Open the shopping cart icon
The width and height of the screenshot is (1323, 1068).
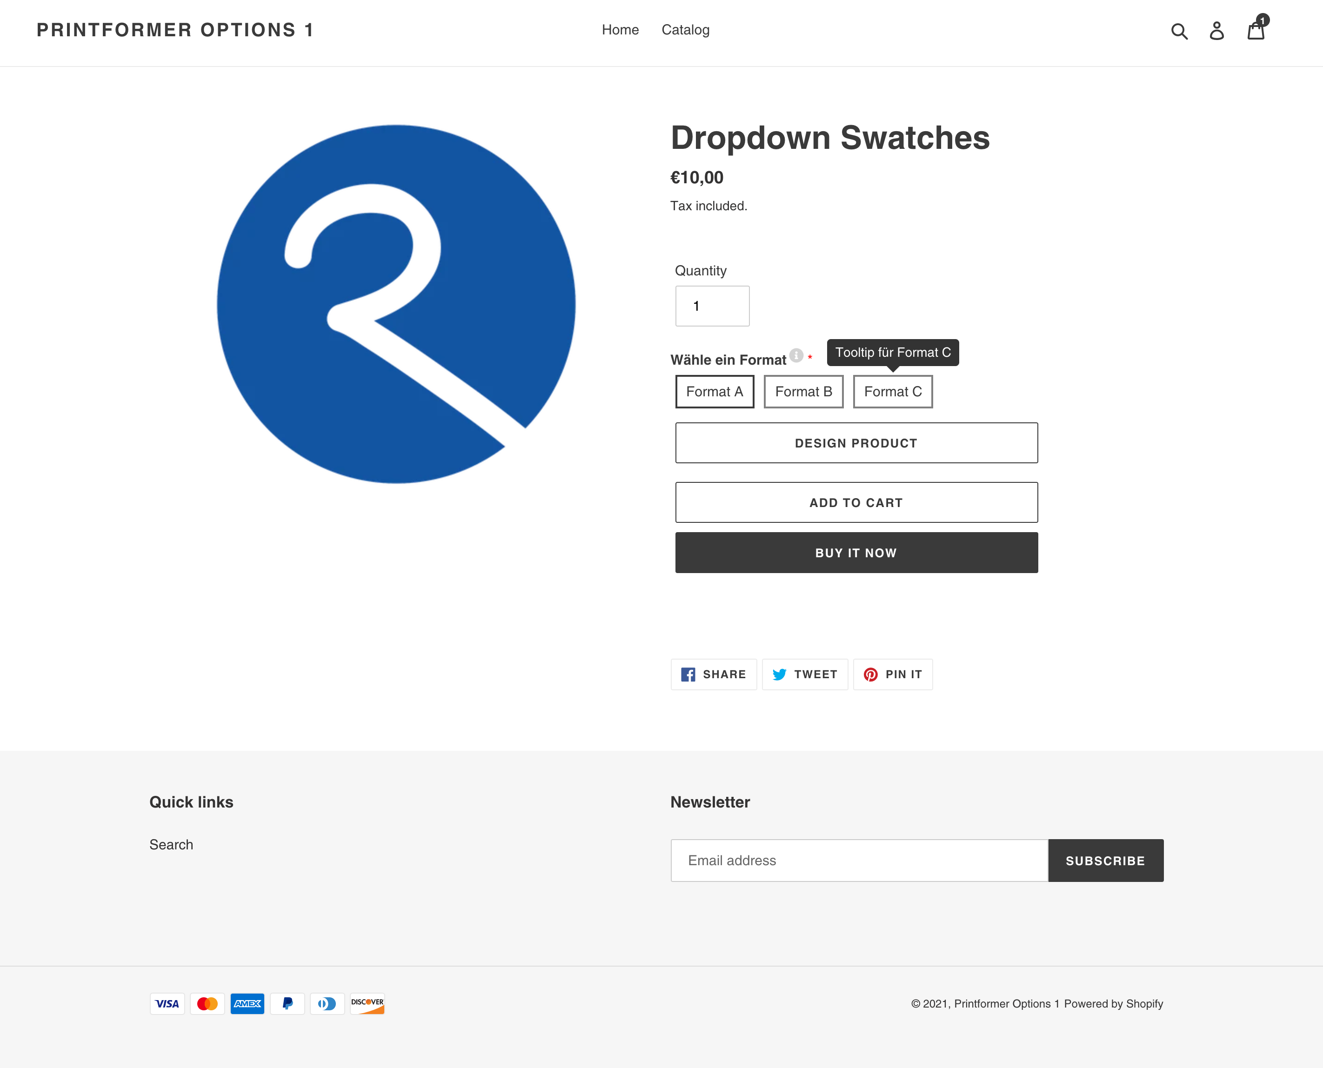coord(1255,31)
